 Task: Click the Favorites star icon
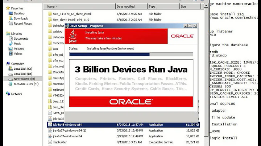(x=8, y=8)
